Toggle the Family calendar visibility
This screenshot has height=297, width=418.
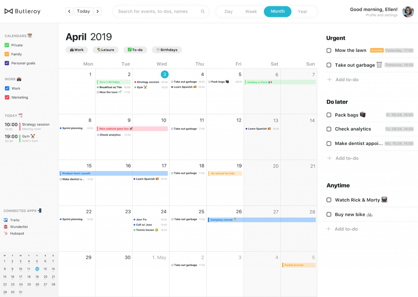7,54
